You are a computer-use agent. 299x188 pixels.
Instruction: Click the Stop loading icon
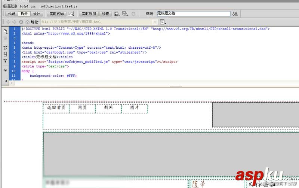[21, 22]
